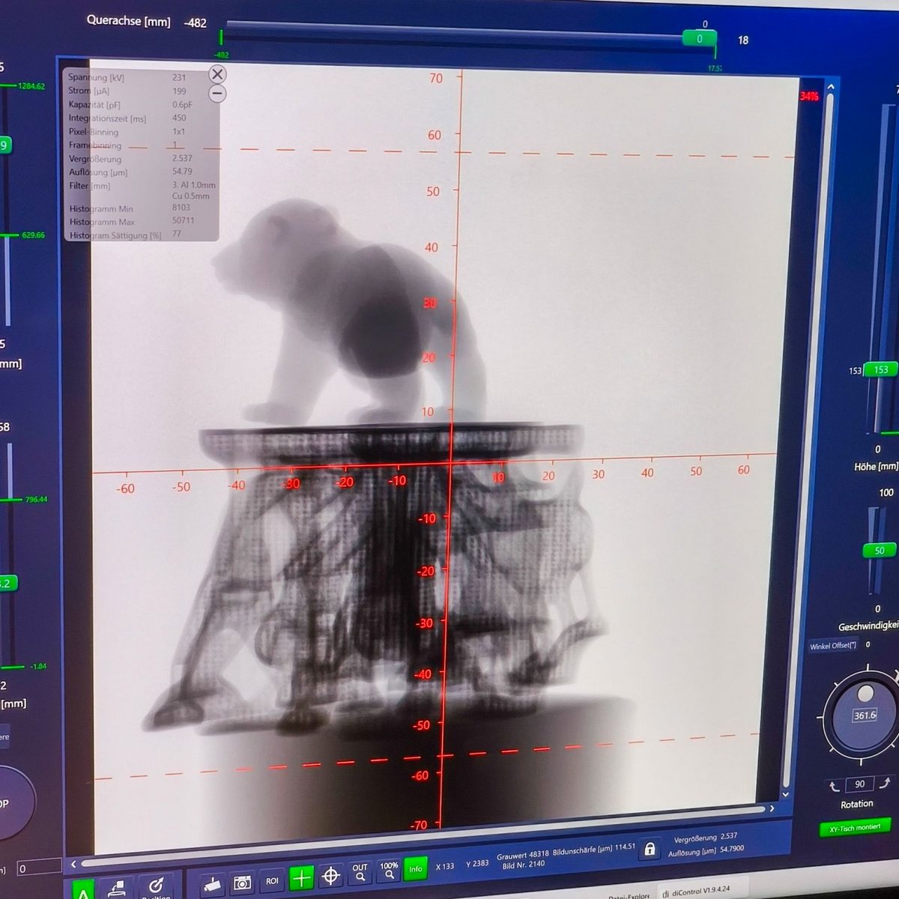Click the video camera icon in toolbar
Image resolution: width=899 pixels, height=899 pixels.
(213, 880)
